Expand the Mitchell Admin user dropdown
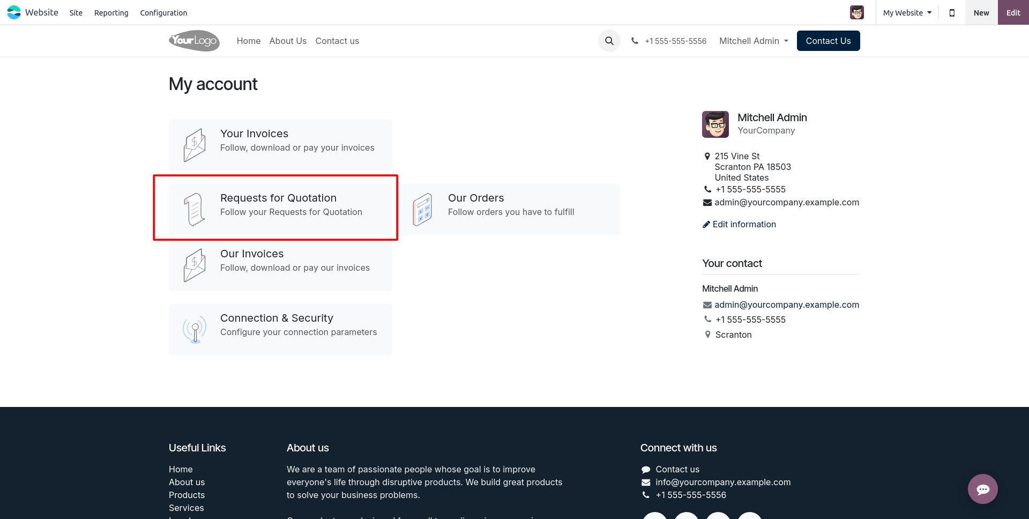This screenshot has width=1029, height=519. point(754,41)
